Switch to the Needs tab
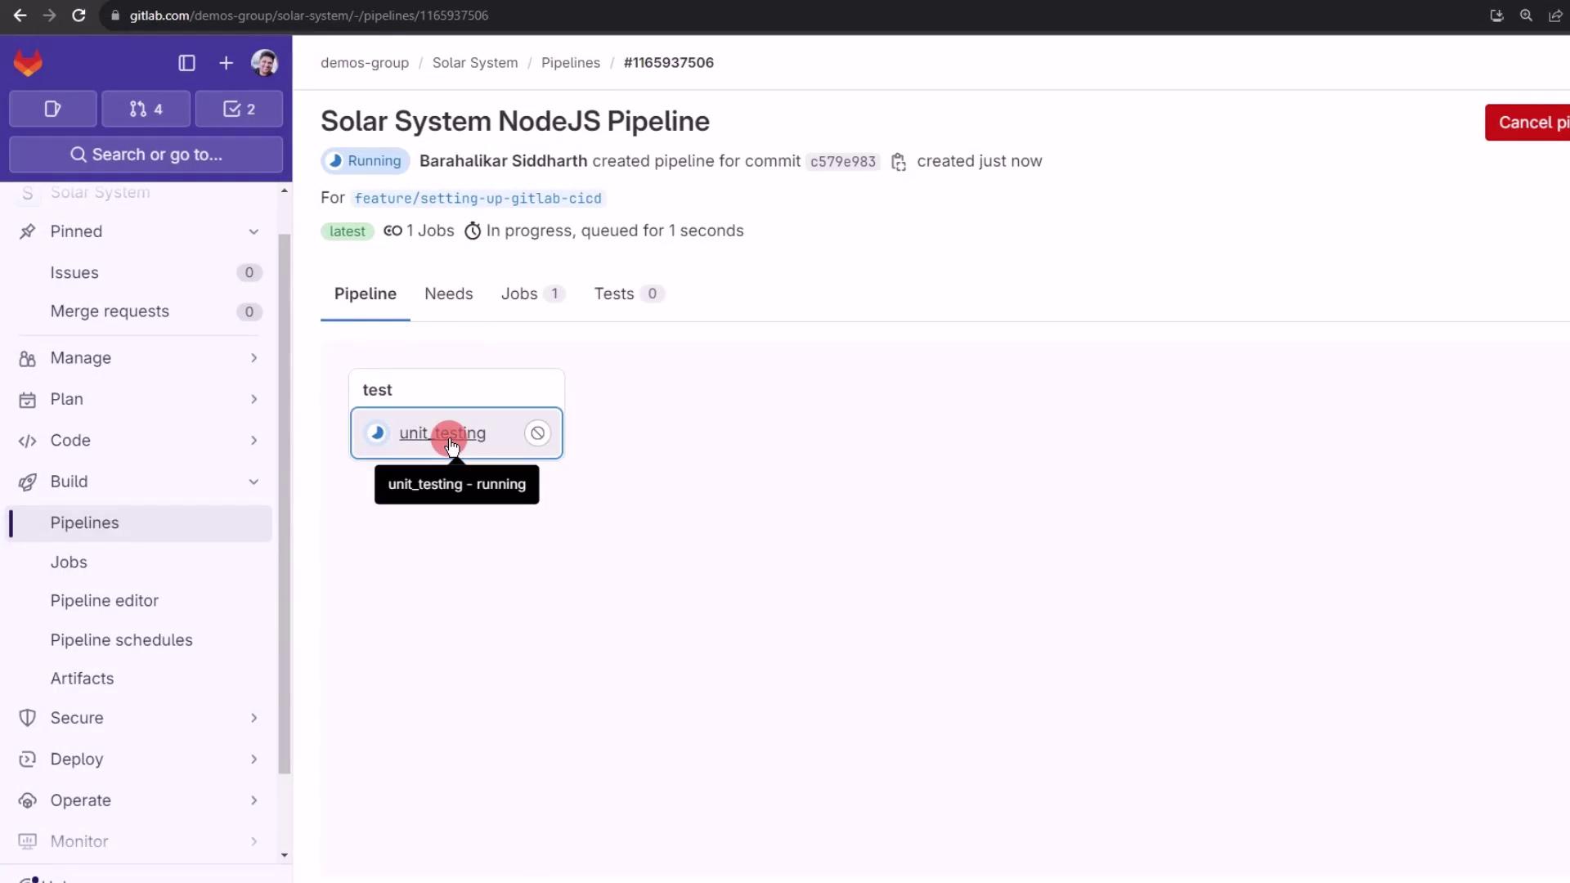 (448, 294)
